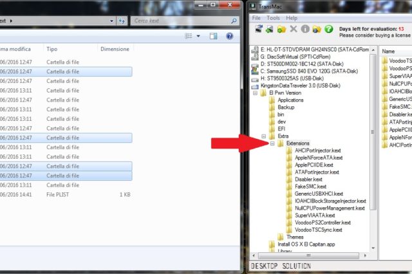Click the gray X delete icon in TransMac toolbar
The width and height of the screenshot is (412, 274).
(294, 29)
